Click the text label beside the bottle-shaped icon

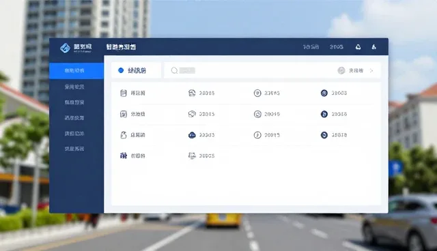point(138,135)
